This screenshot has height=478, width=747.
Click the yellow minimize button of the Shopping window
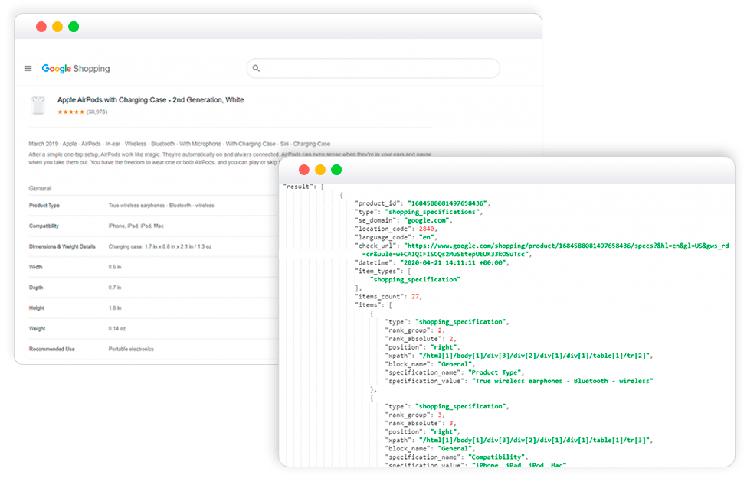57,27
